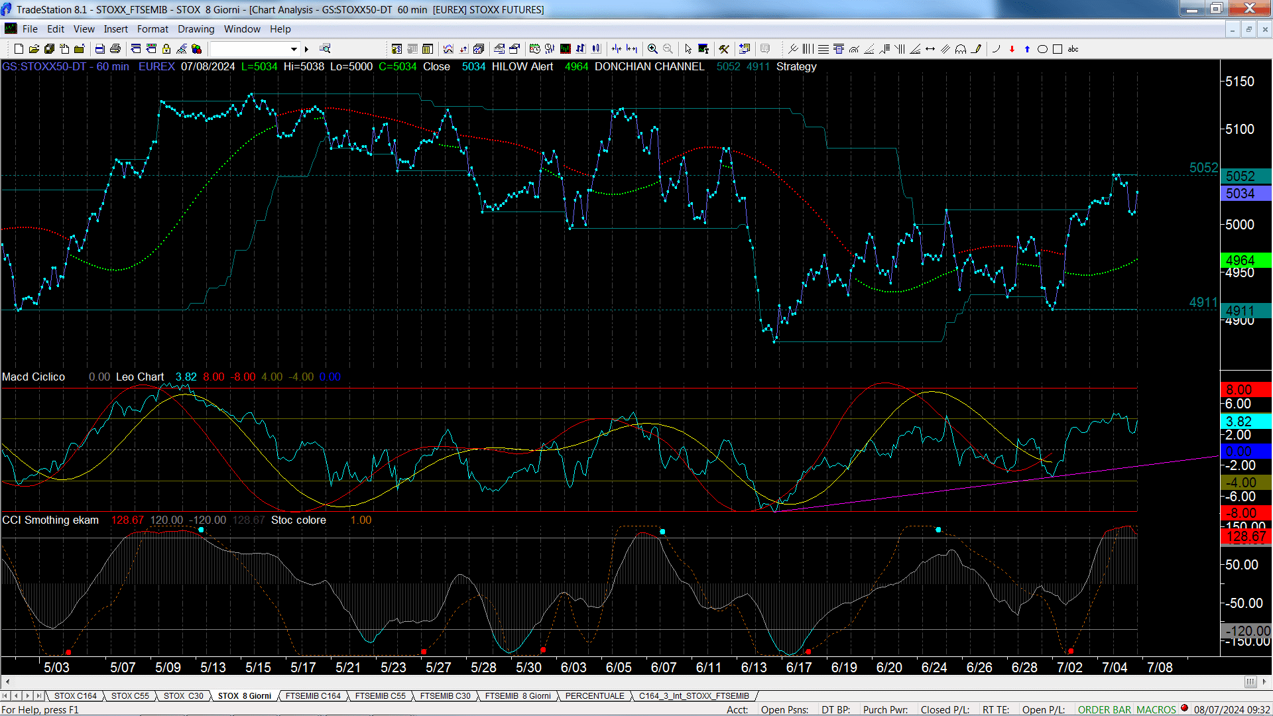Switch to the STOX C164 tab
This screenshot has width=1273, height=716.
(x=75, y=695)
